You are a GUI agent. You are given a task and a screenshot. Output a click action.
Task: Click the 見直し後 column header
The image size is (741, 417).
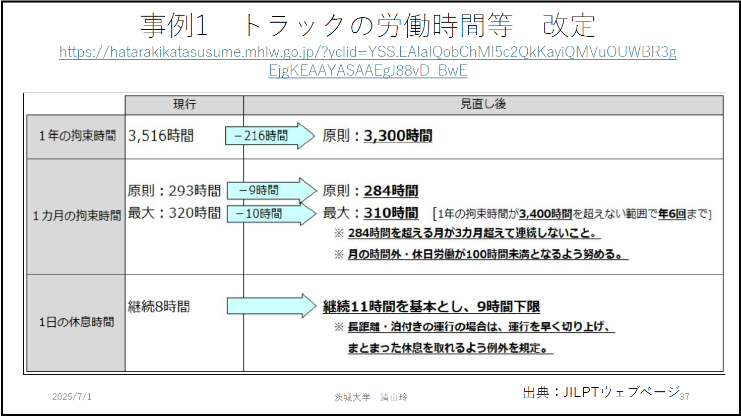(x=483, y=104)
